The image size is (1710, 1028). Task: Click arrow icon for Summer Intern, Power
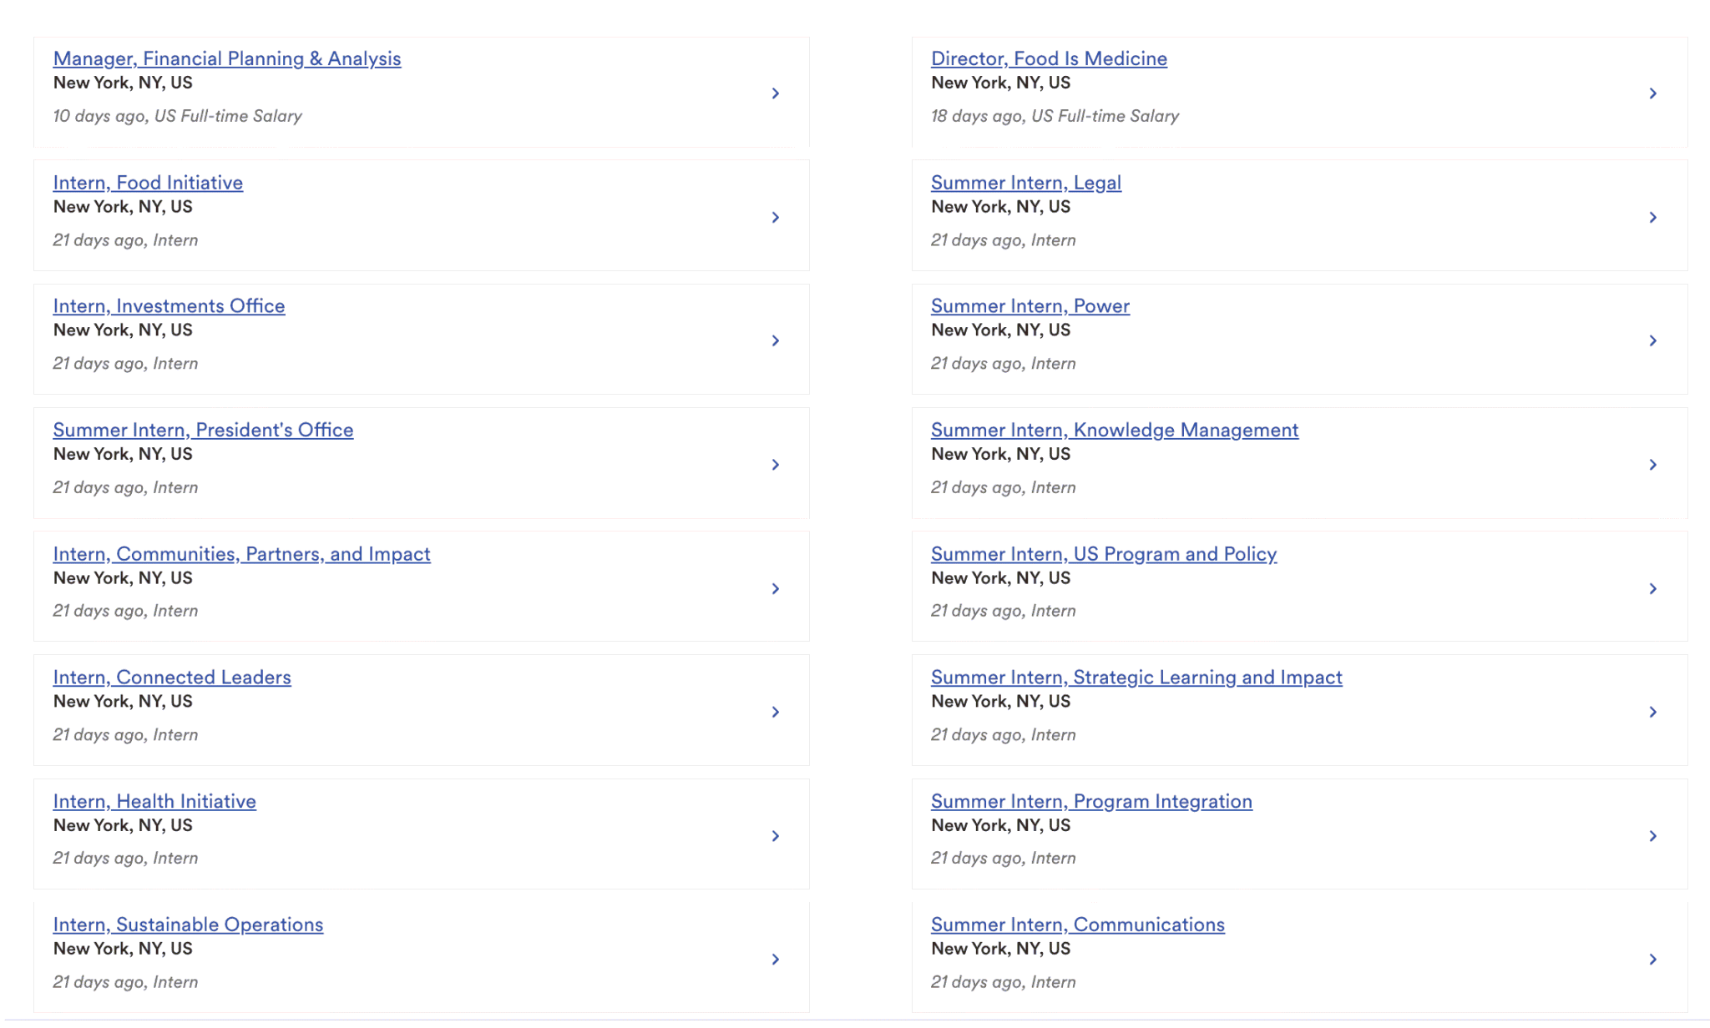[x=1653, y=340]
